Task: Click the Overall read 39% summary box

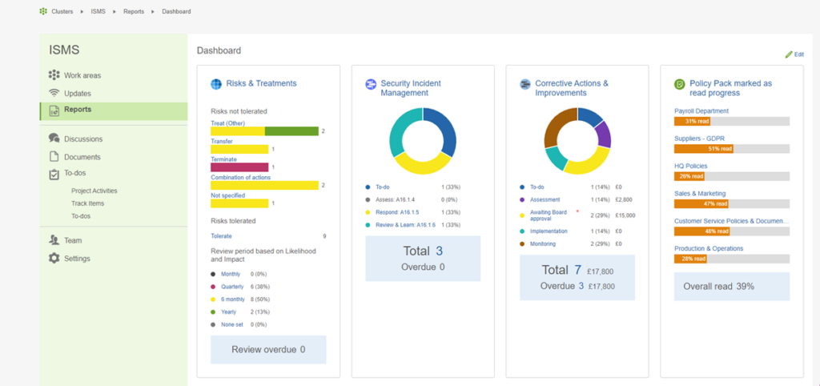Action: [732, 287]
